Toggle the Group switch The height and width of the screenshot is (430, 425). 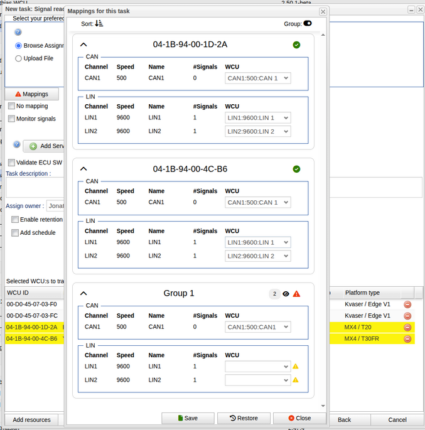tap(308, 23)
